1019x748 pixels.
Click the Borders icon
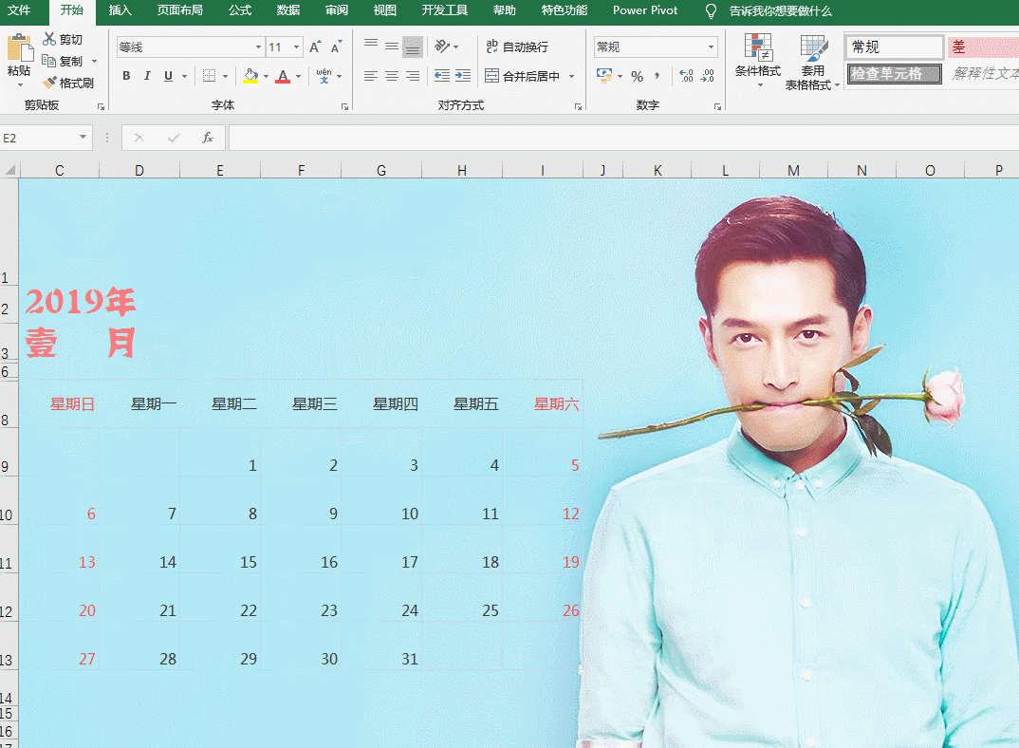(210, 76)
